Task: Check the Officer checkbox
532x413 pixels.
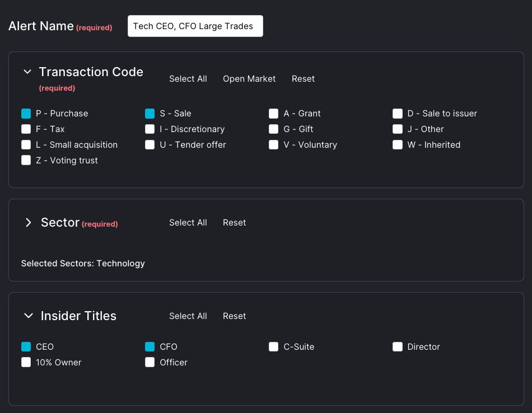Action: click(150, 363)
